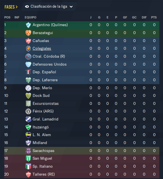Select the Midland row in standings
Image resolution: width=163 pixels, height=179 pixels.
click(x=82, y=143)
